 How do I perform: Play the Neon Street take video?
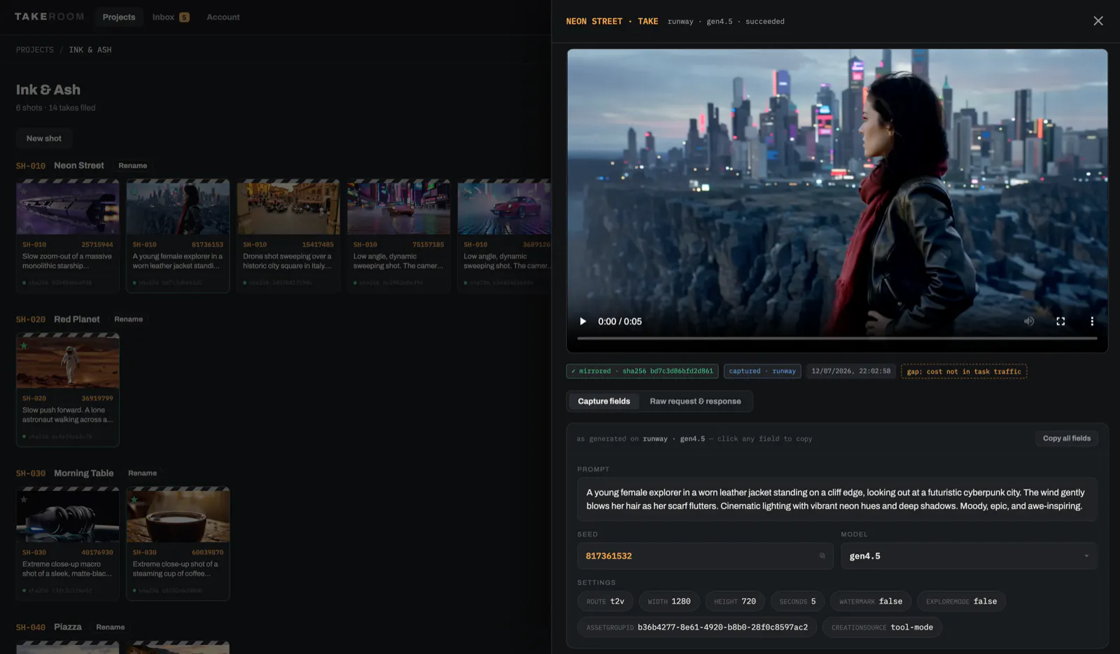coord(582,321)
